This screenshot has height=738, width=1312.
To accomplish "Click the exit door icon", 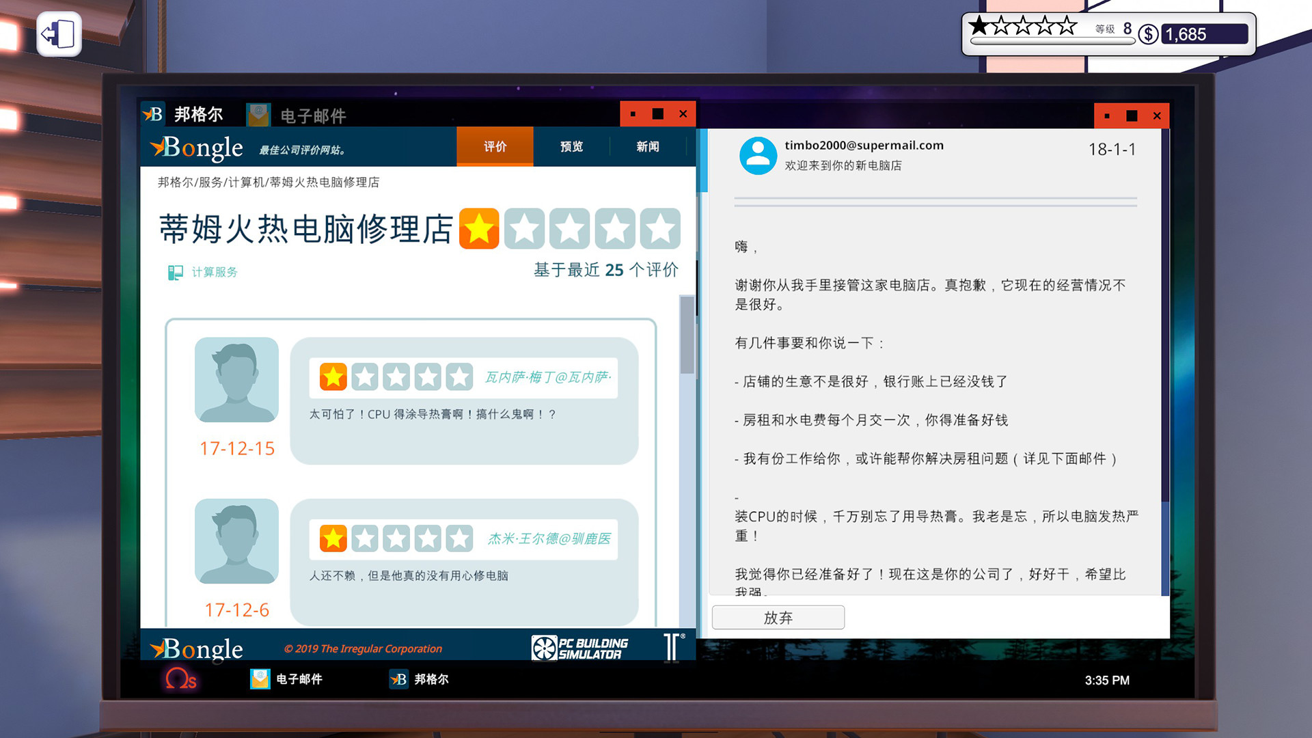I will [59, 34].
